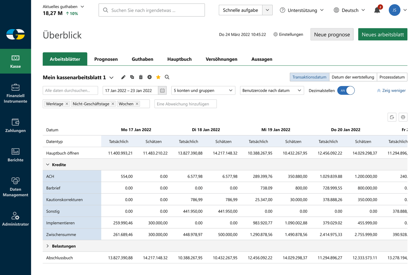The image size is (419, 275).
Task: Toggle the Dezimalstellen switch
Action: point(346,91)
